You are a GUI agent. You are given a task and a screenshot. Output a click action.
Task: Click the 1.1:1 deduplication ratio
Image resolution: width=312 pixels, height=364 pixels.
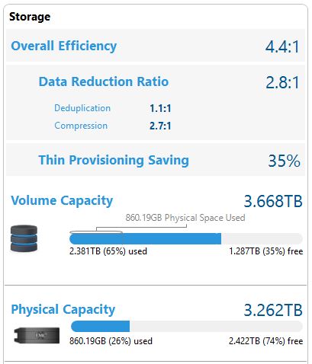click(160, 108)
